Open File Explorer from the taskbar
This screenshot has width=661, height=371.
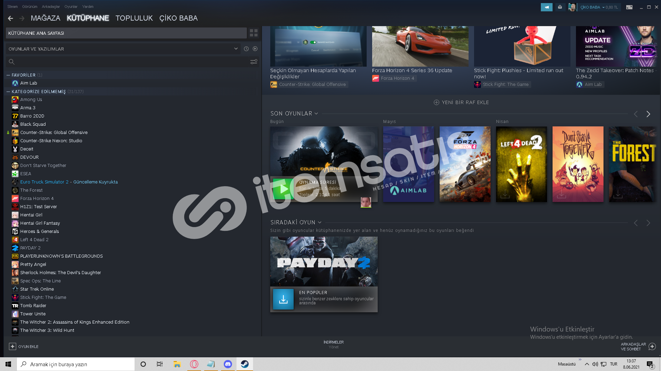pyautogui.click(x=177, y=364)
